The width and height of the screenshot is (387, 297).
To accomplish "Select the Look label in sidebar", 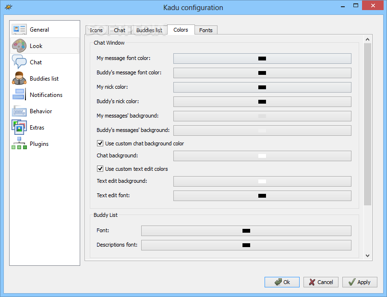I will [36, 46].
